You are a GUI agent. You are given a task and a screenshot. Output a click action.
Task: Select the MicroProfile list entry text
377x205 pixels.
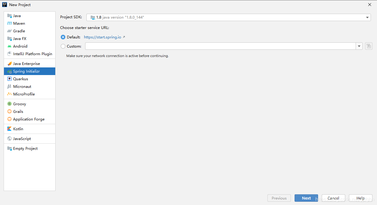(x=24, y=94)
